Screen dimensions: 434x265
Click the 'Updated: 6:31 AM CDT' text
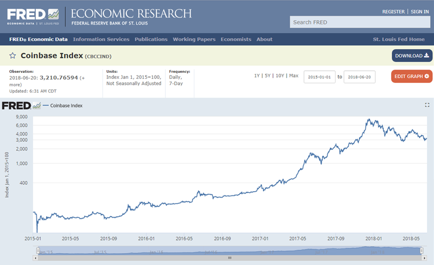pyautogui.click(x=33, y=91)
